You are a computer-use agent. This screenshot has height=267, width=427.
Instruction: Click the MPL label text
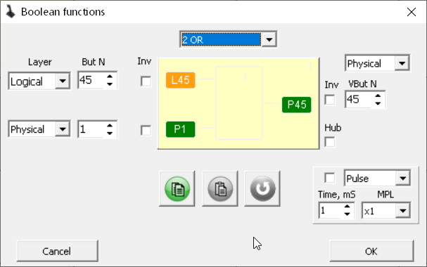[385, 195]
